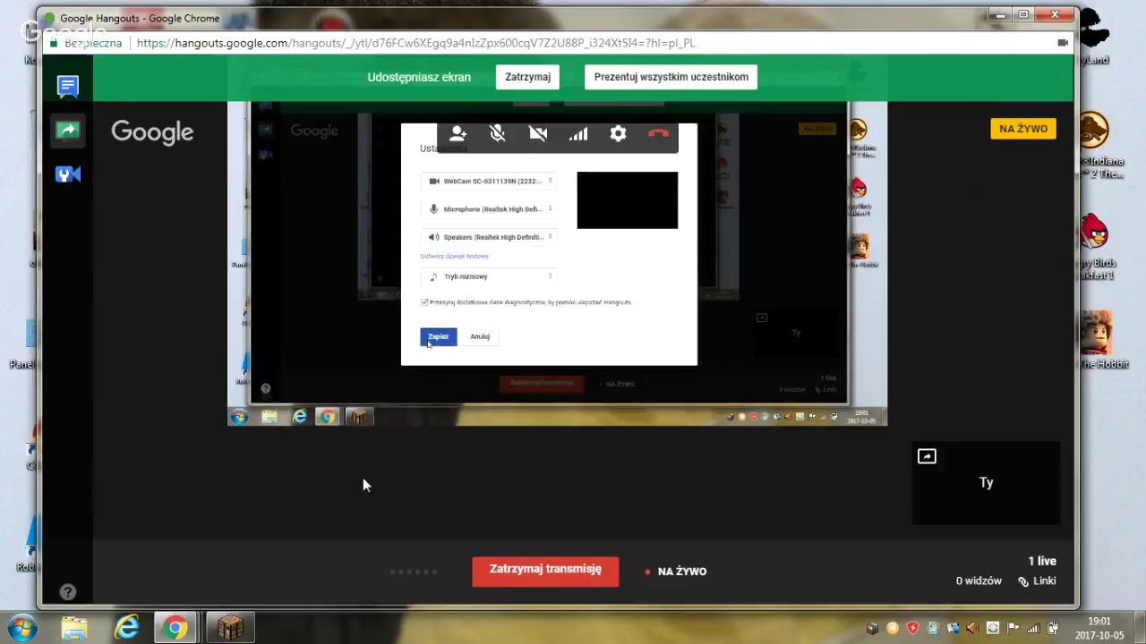Image resolution: width=1146 pixels, height=644 pixels.
Task: Click Odtwórz dźwięk testowy link
Action: point(455,256)
